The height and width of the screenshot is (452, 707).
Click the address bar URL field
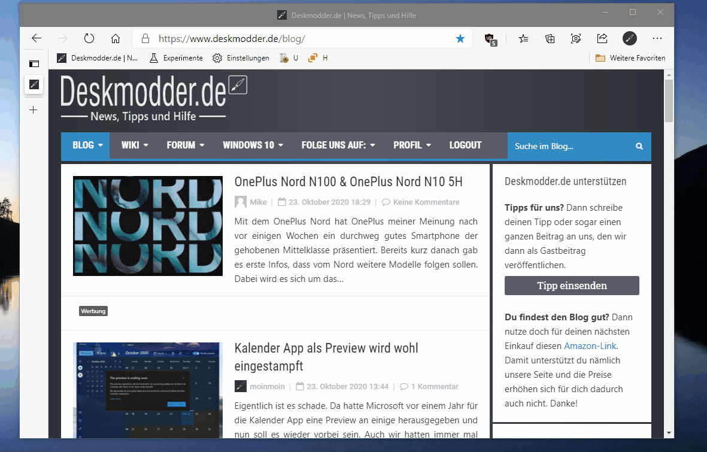[302, 38]
